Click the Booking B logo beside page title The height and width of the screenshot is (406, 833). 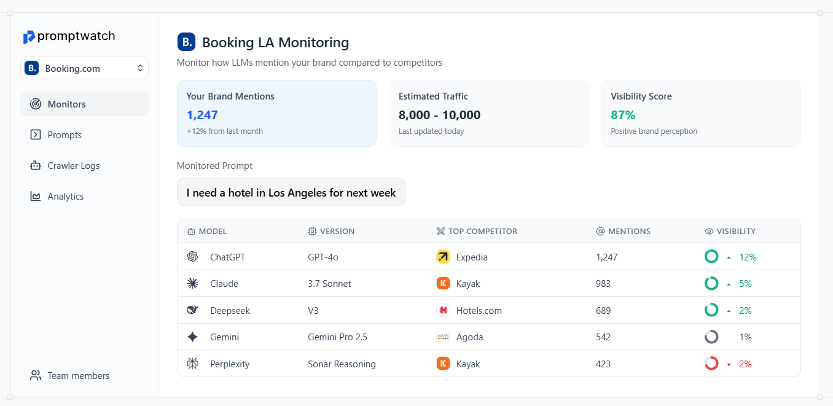[x=186, y=42]
